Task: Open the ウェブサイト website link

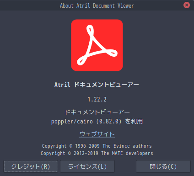Action: (97, 134)
